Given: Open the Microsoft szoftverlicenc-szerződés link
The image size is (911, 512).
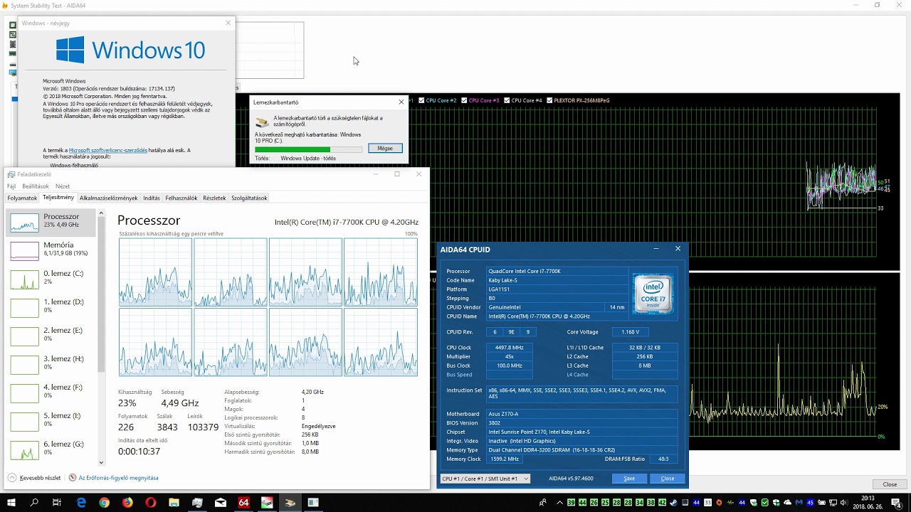Looking at the screenshot, I should coord(108,151).
